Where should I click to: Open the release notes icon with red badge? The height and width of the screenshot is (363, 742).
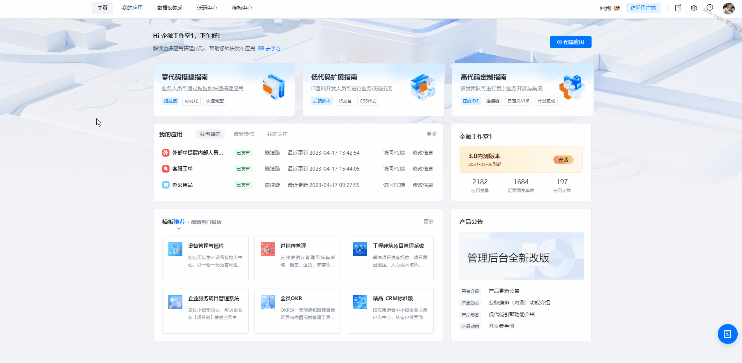(677, 8)
